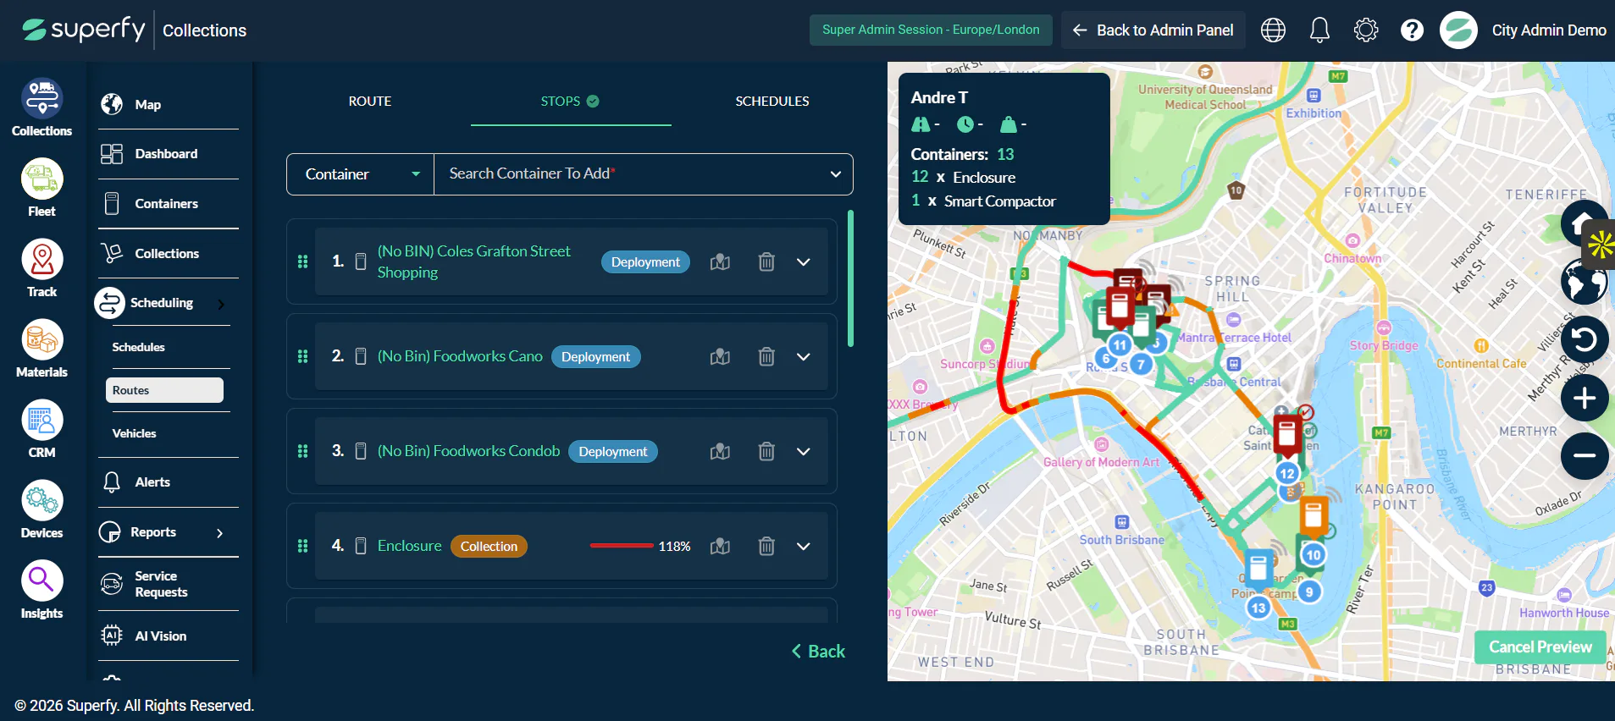1615x721 pixels.
Task: Show Foodworks Cano stop on map
Action: point(720,357)
